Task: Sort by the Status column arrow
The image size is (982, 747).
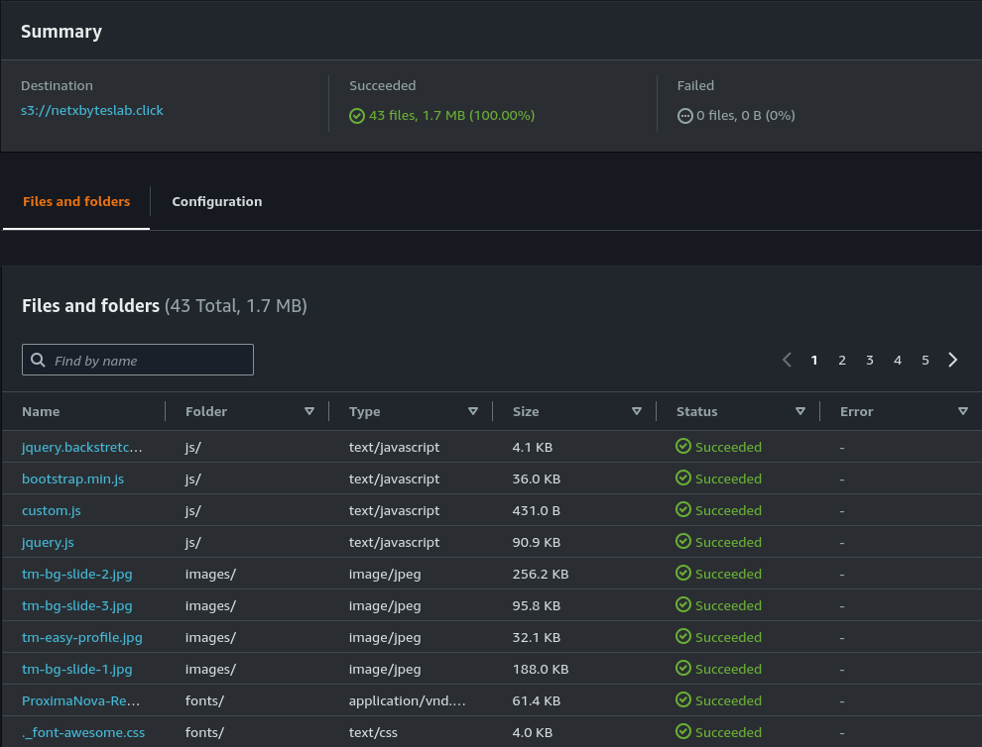Action: click(800, 411)
